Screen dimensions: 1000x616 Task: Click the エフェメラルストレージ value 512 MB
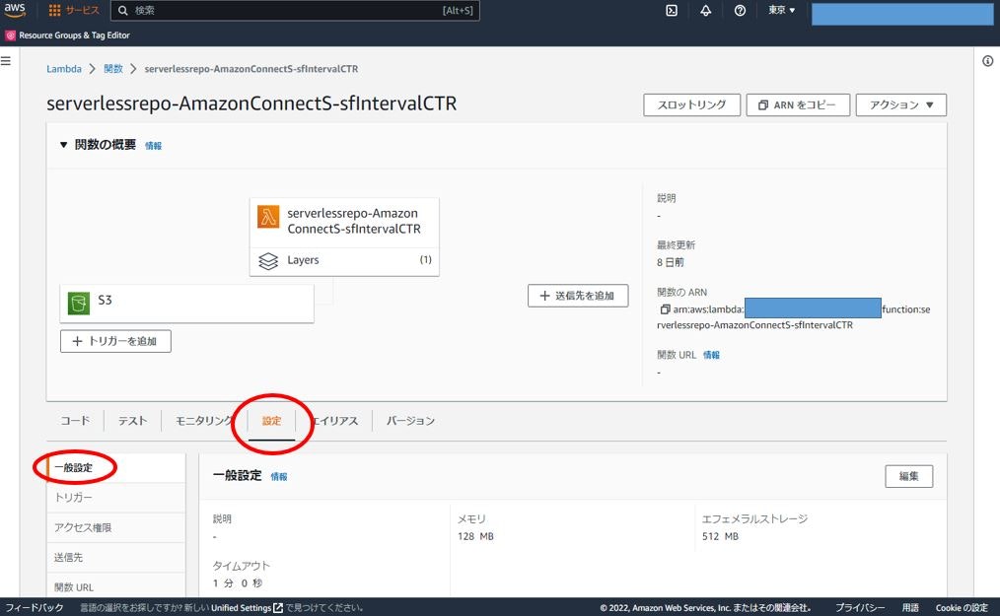tap(720, 537)
